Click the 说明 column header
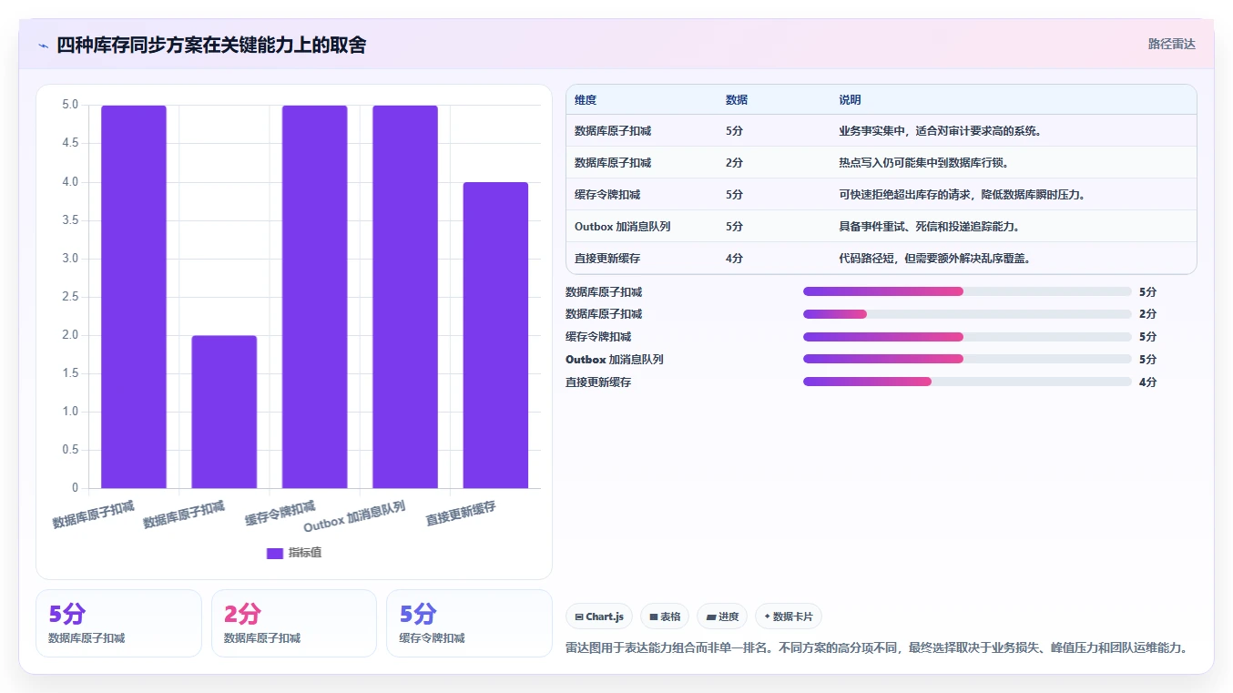 coord(850,100)
